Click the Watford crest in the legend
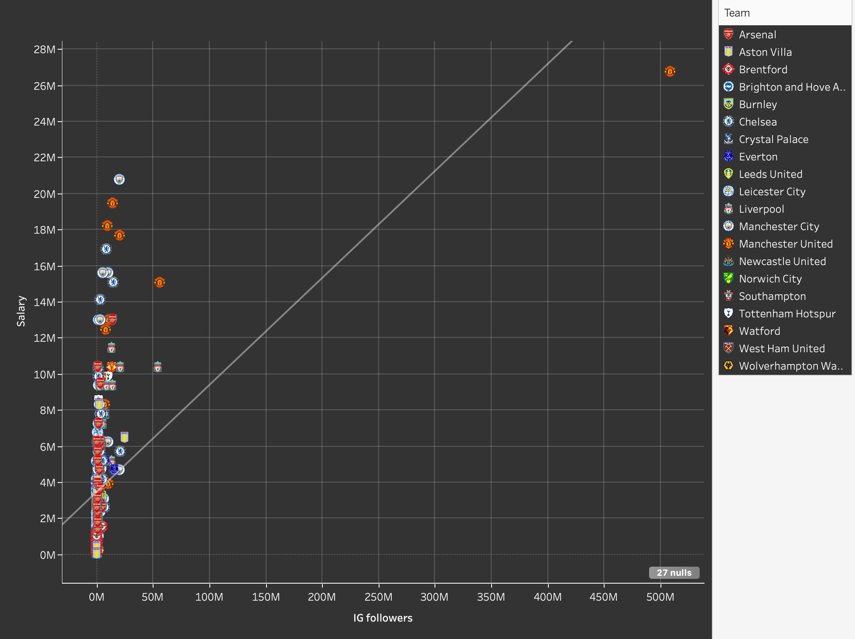 728,331
